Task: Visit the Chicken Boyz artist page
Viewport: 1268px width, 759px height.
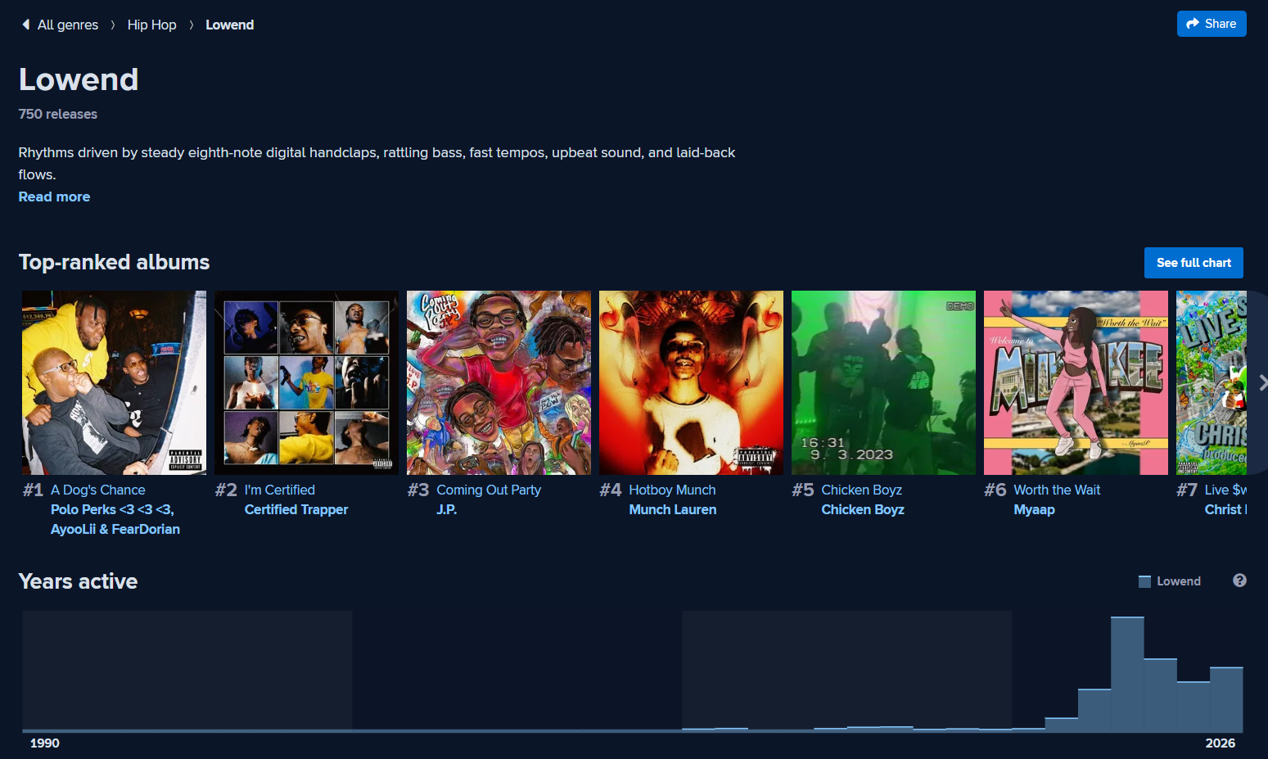Action: [x=863, y=509]
